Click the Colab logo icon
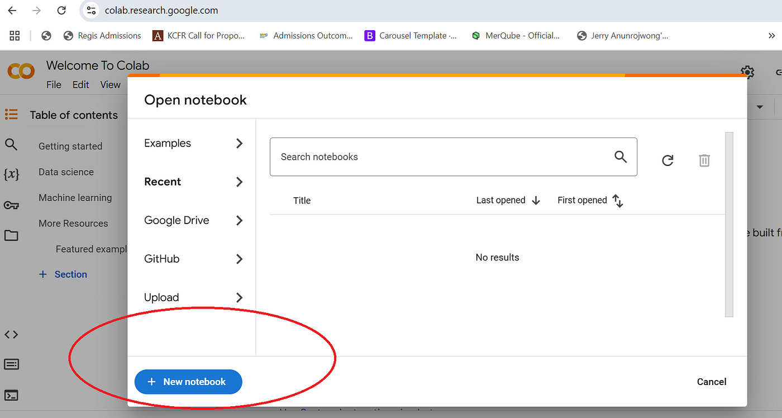 click(x=21, y=71)
